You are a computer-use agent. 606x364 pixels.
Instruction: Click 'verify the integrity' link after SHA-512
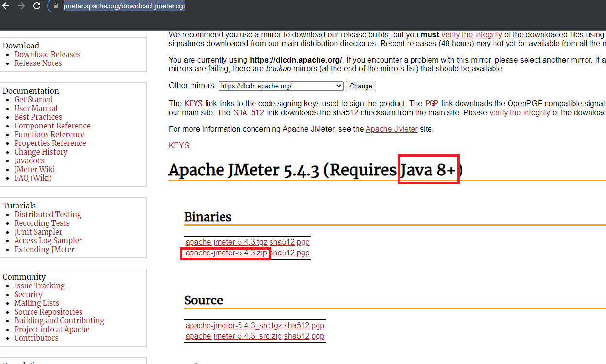pyautogui.click(x=520, y=112)
